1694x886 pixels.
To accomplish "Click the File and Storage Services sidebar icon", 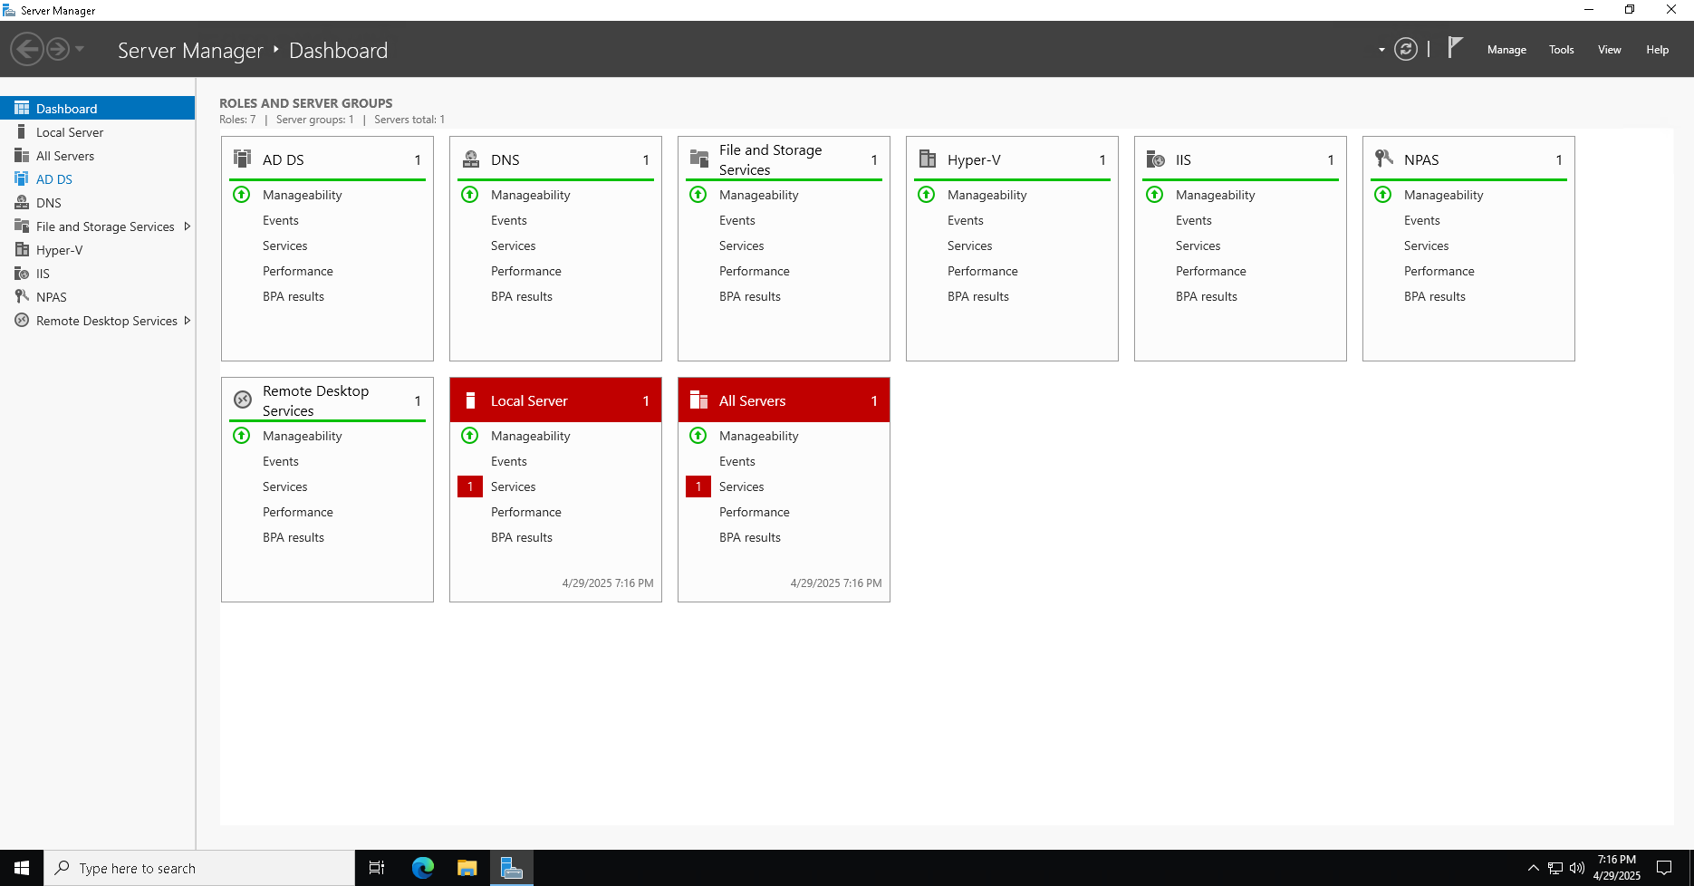I will point(22,226).
